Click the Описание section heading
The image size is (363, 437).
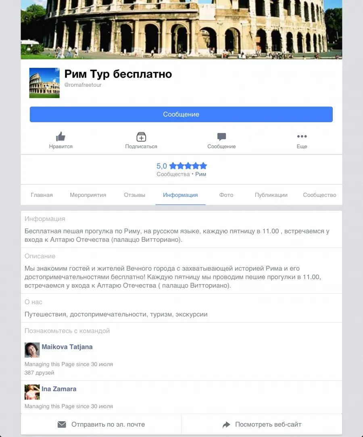point(40,256)
